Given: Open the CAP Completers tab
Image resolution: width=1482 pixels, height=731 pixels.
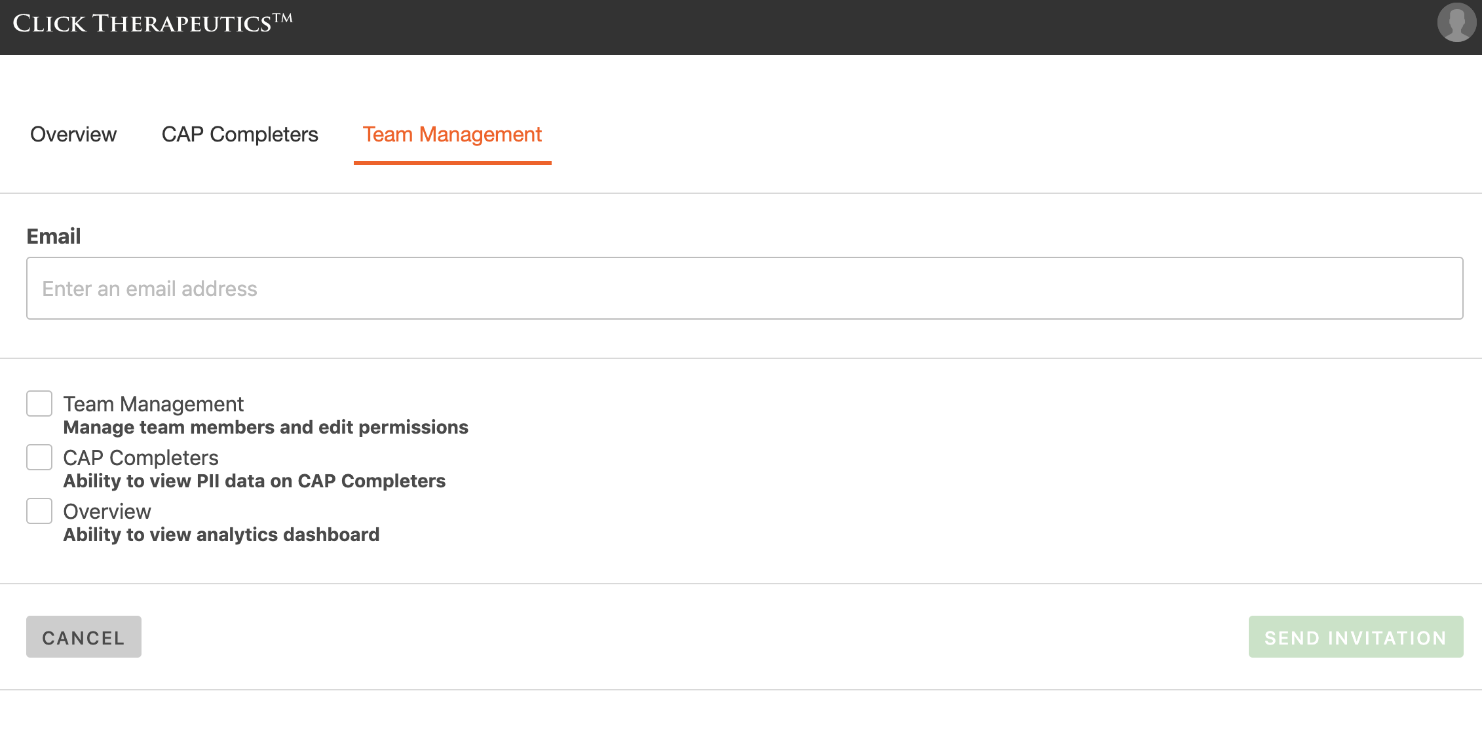Looking at the screenshot, I should pos(240,134).
